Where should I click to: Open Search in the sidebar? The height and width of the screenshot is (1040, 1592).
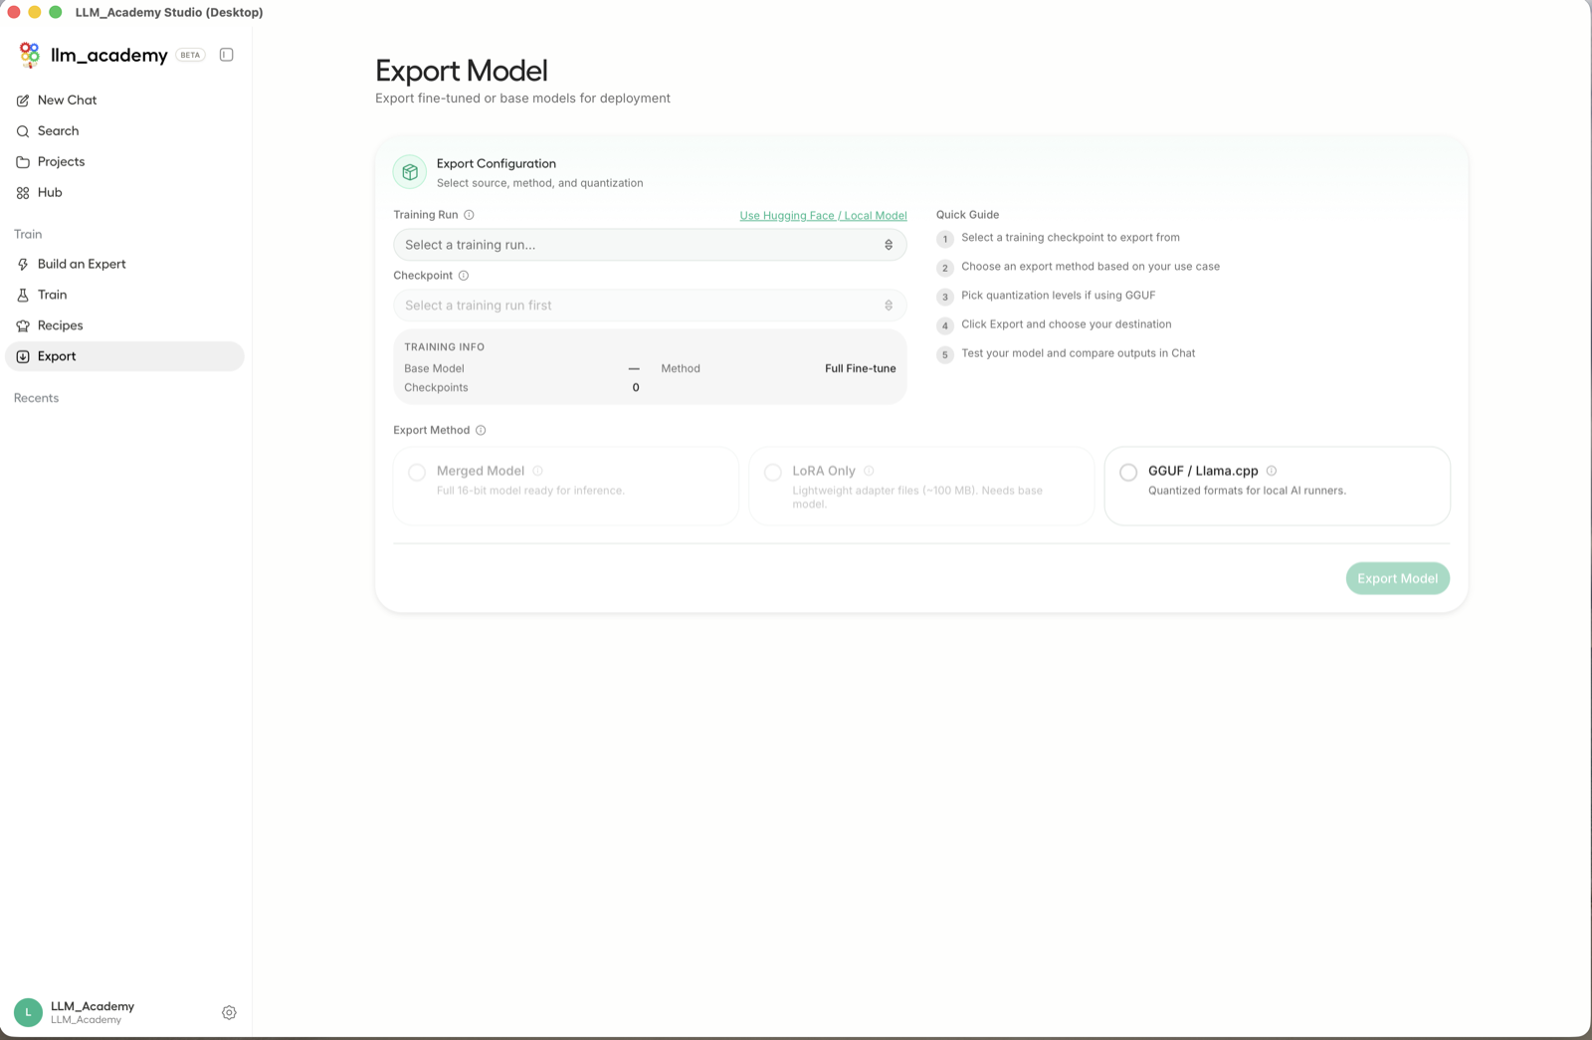coord(124,131)
